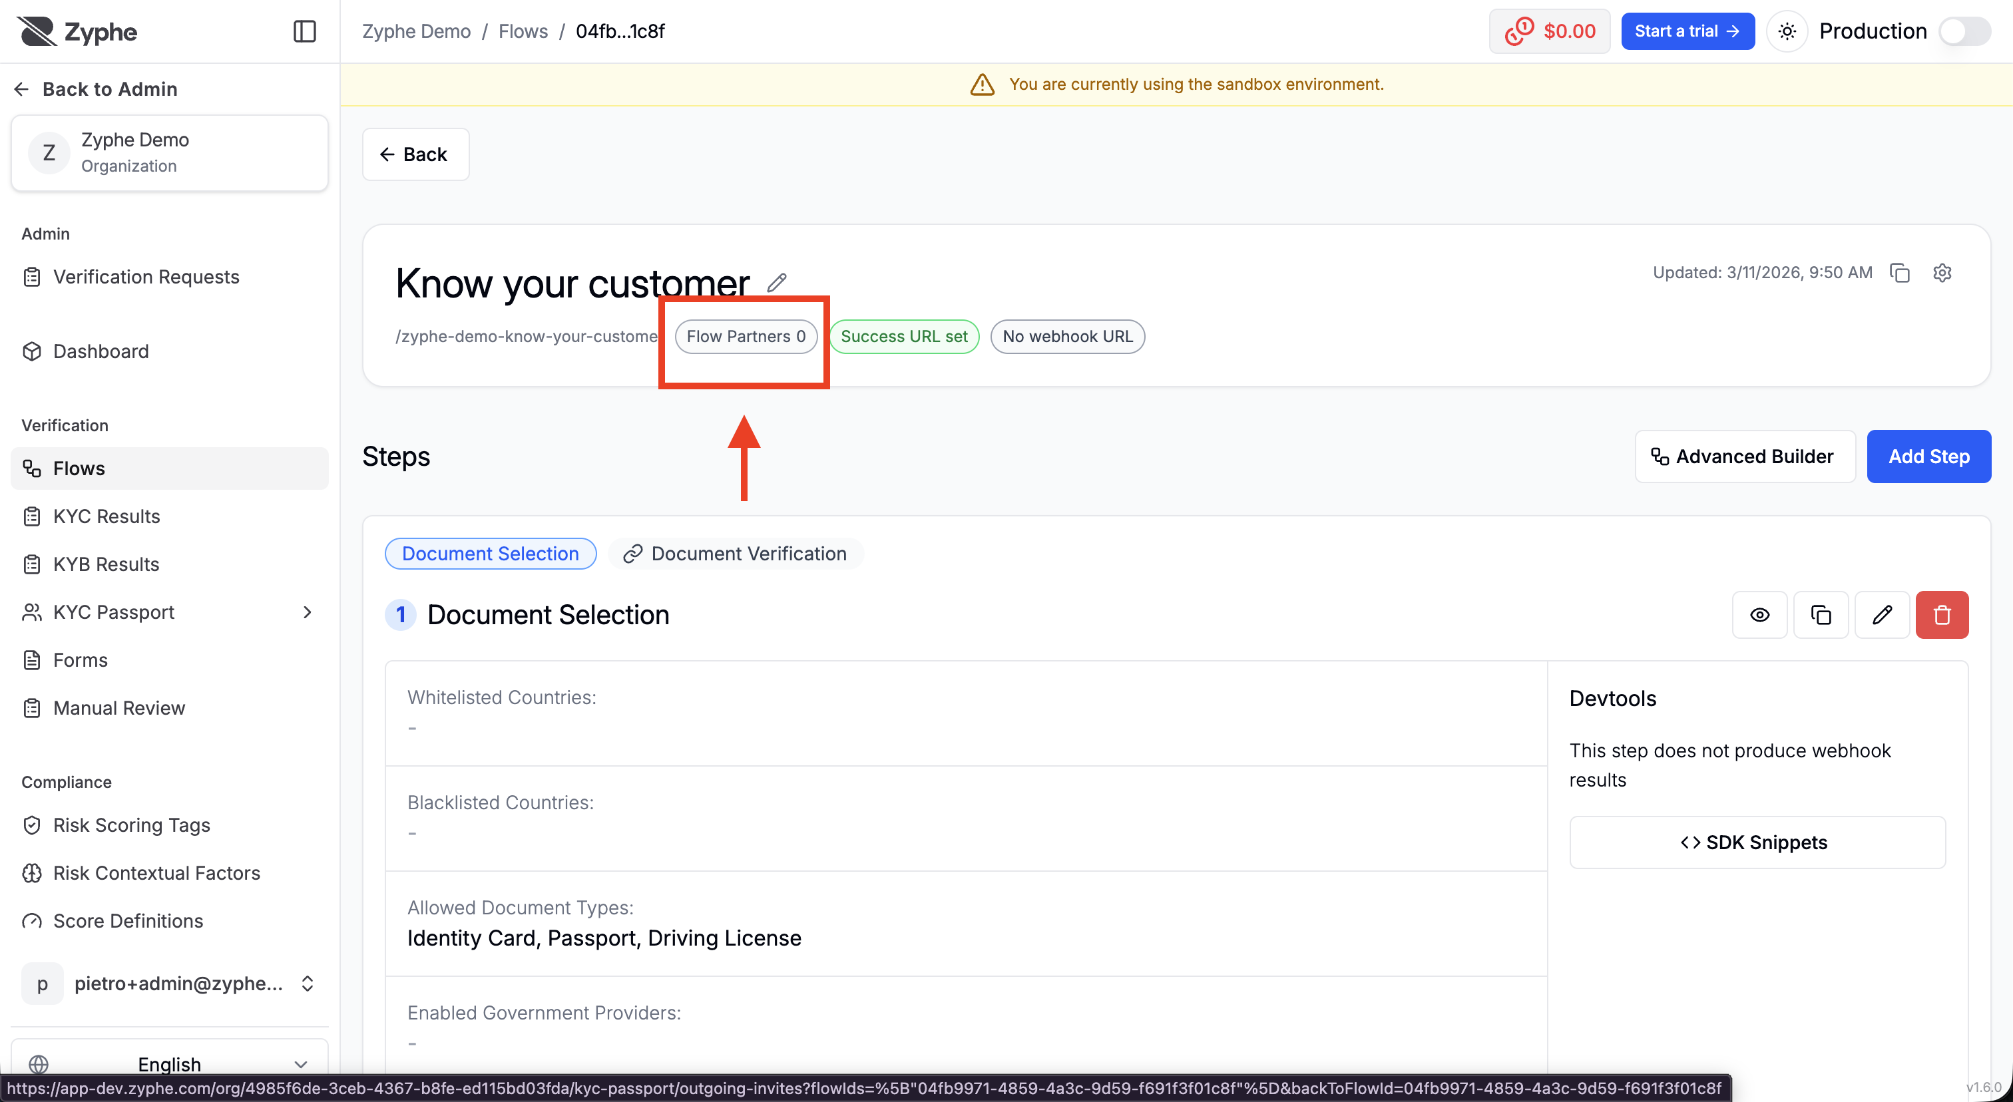The width and height of the screenshot is (2013, 1102).
Task: Open the English language dropdown
Action: click(x=169, y=1063)
